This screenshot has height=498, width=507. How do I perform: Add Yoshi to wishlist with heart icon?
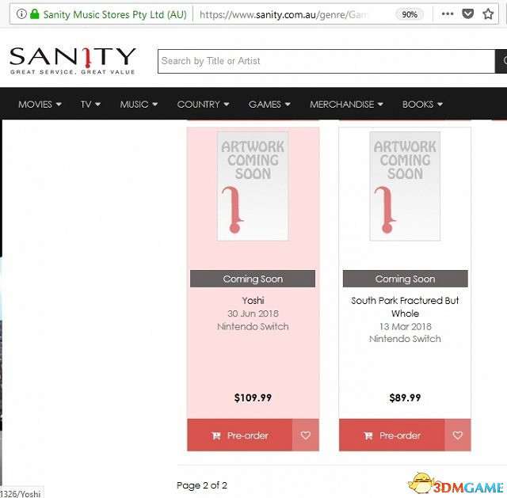click(306, 435)
